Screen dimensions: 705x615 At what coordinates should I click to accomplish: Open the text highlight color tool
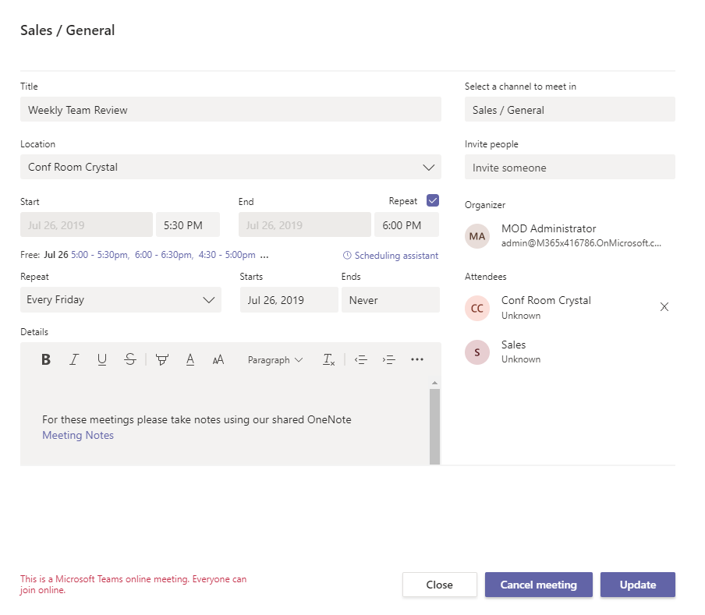coord(162,359)
